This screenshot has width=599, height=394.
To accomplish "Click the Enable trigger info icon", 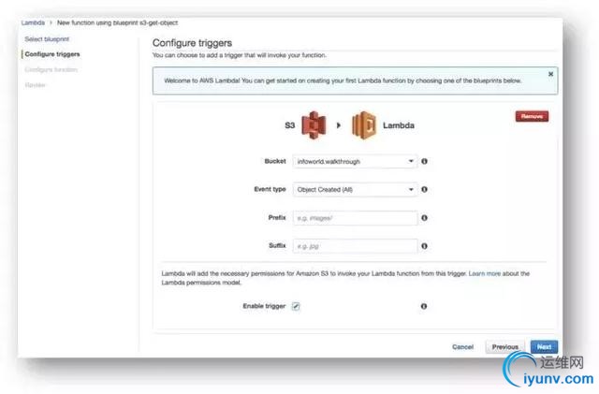I will click(424, 306).
